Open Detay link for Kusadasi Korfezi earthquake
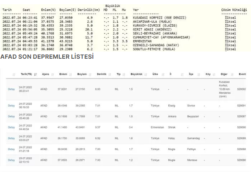The height and width of the screenshot is (172, 251). 11,89
